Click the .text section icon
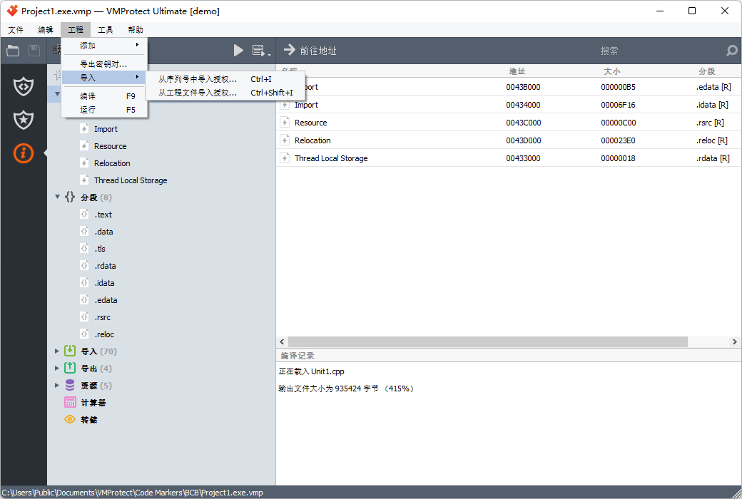The image size is (742, 499). tap(84, 215)
